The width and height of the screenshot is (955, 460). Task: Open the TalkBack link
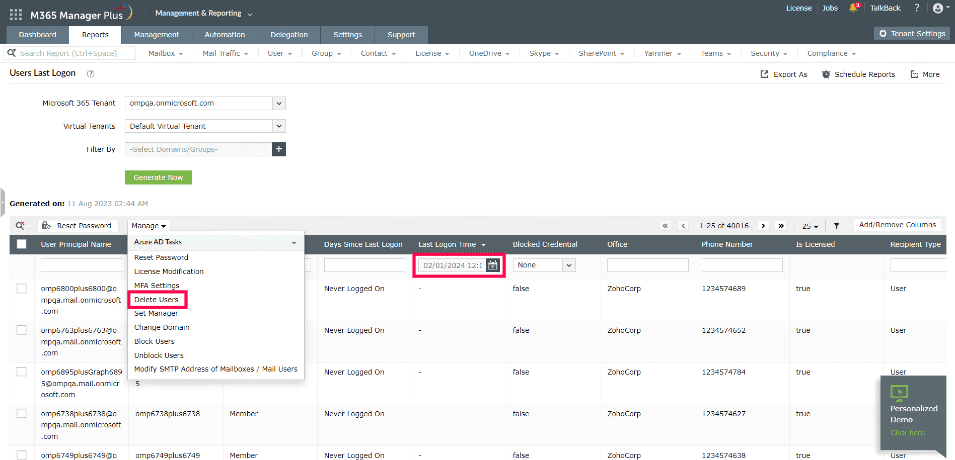[885, 8]
